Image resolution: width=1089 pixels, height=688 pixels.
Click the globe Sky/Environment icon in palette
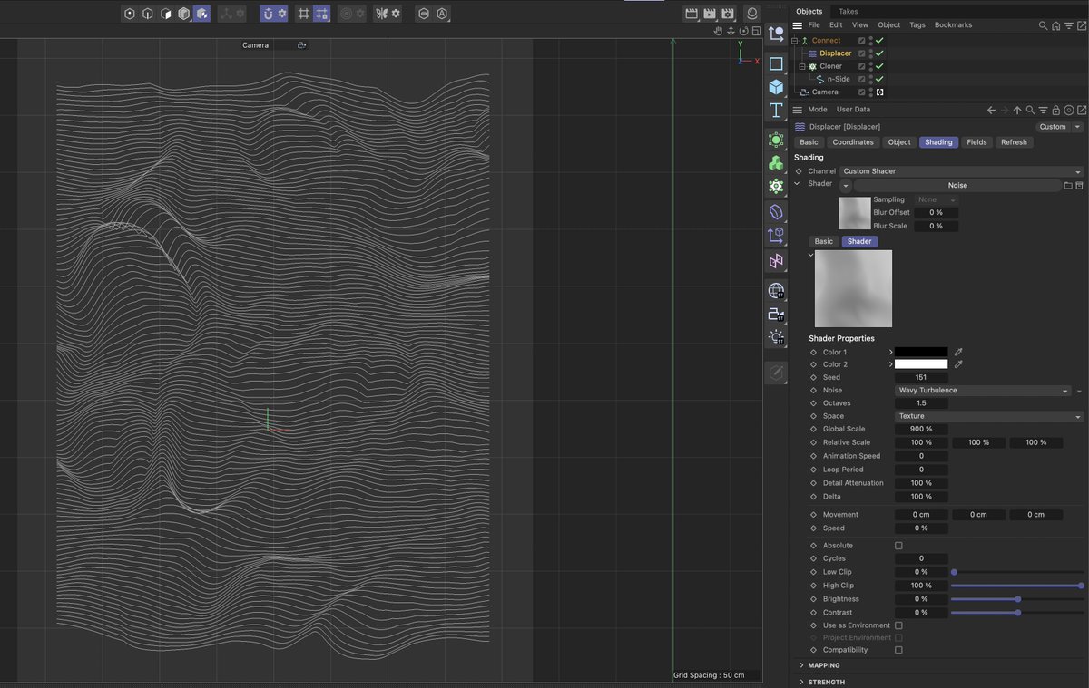776,291
